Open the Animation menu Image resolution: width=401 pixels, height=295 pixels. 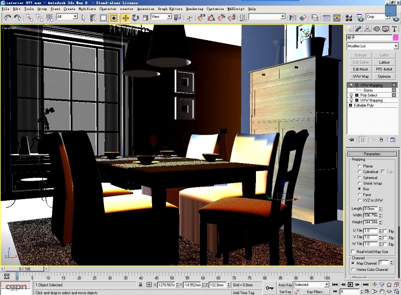(146, 9)
